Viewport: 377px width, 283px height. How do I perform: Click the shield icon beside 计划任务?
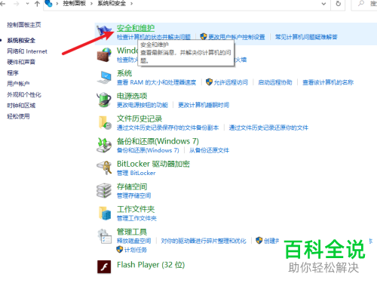click(119, 250)
